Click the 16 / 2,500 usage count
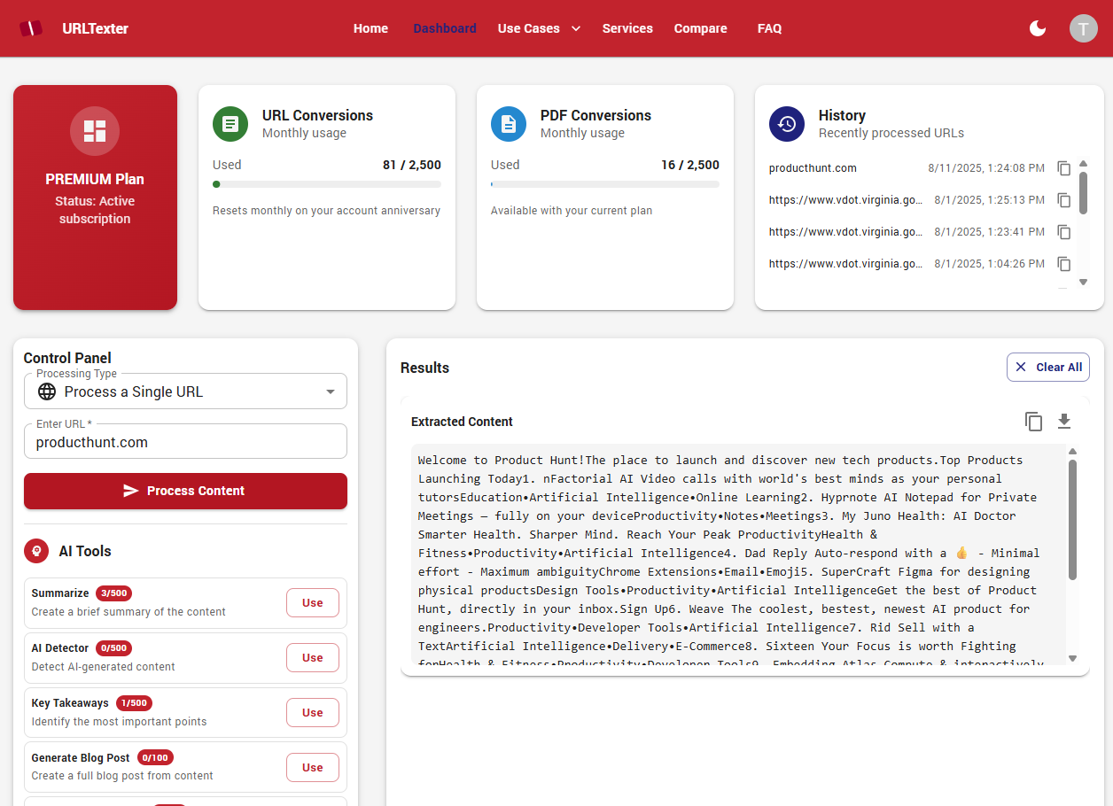The width and height of the screenshot is (1113, 806). click(690, 165)
